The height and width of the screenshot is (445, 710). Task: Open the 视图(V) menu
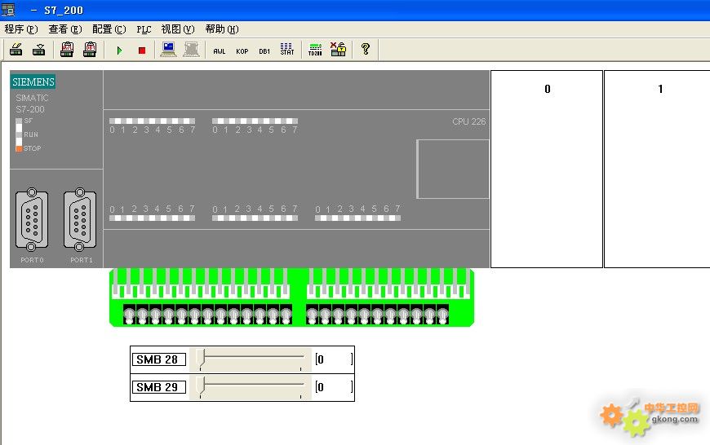[178, 29]
